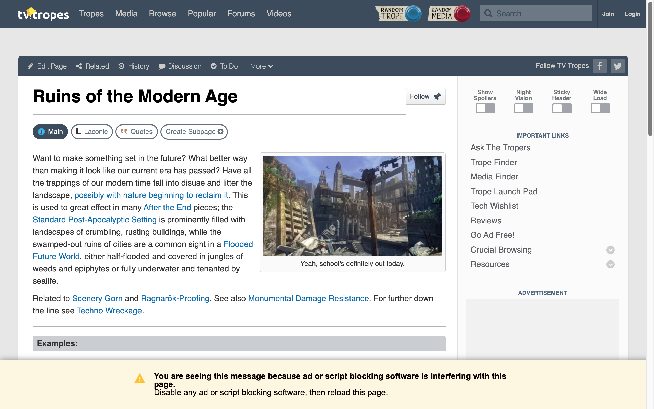654x409 pixels.
Task: Click the Join link
Action: pos(608,14)
